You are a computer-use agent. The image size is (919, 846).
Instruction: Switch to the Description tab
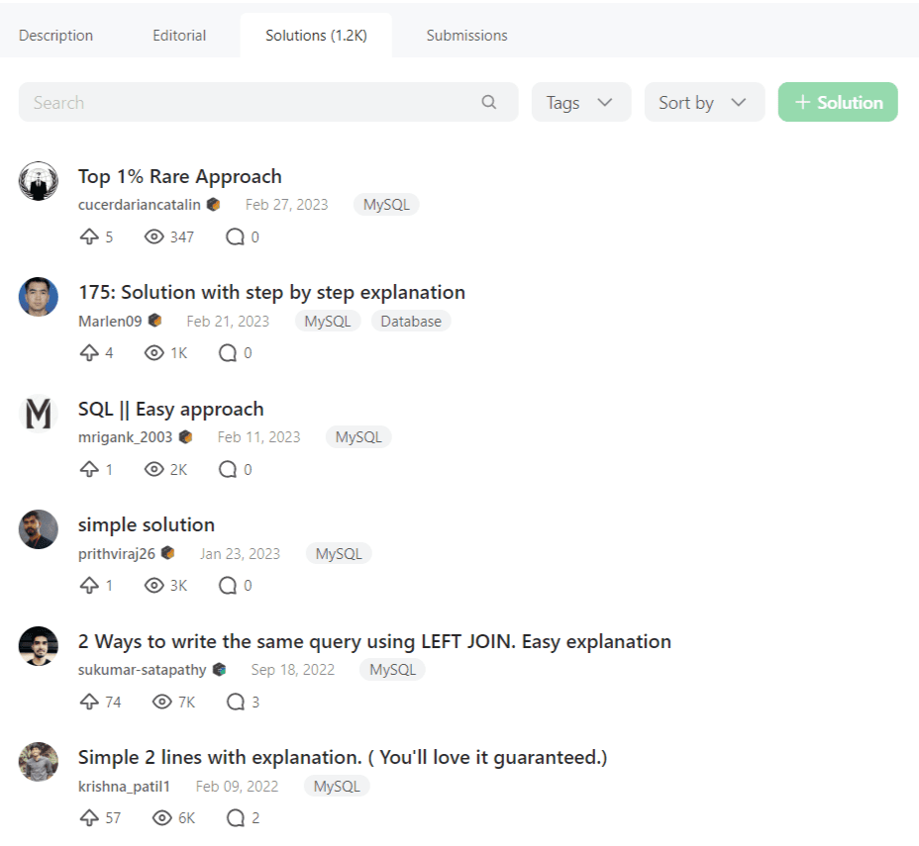pyautogui.click(x=55, y=35)
